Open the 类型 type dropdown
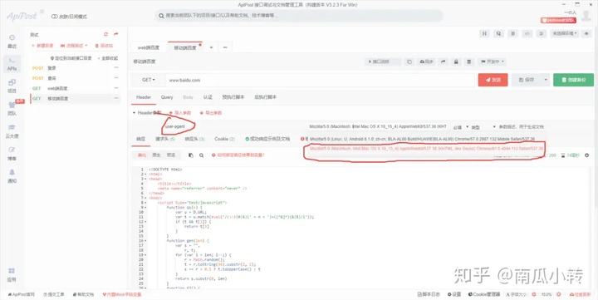This screenshot has width=598, height=300. pyautogui.click(x=483, y=127)
